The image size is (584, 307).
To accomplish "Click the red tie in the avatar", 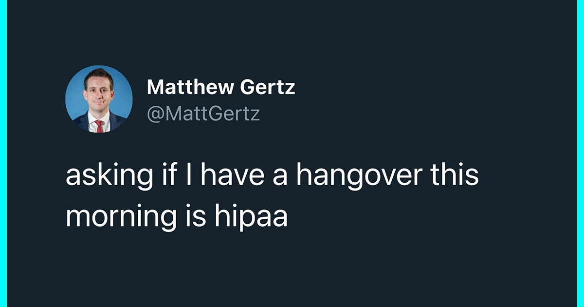I will click(99, 126).
